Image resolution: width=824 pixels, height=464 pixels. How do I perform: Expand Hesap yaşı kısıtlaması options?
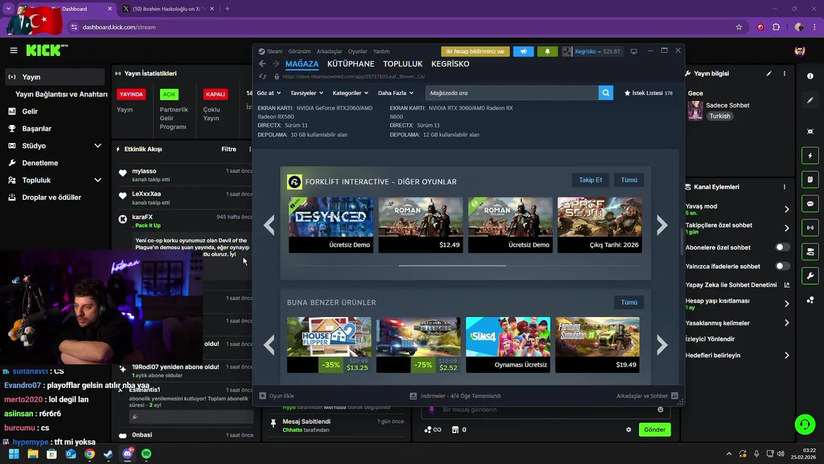pyautogui.click(x=787, y=304)
